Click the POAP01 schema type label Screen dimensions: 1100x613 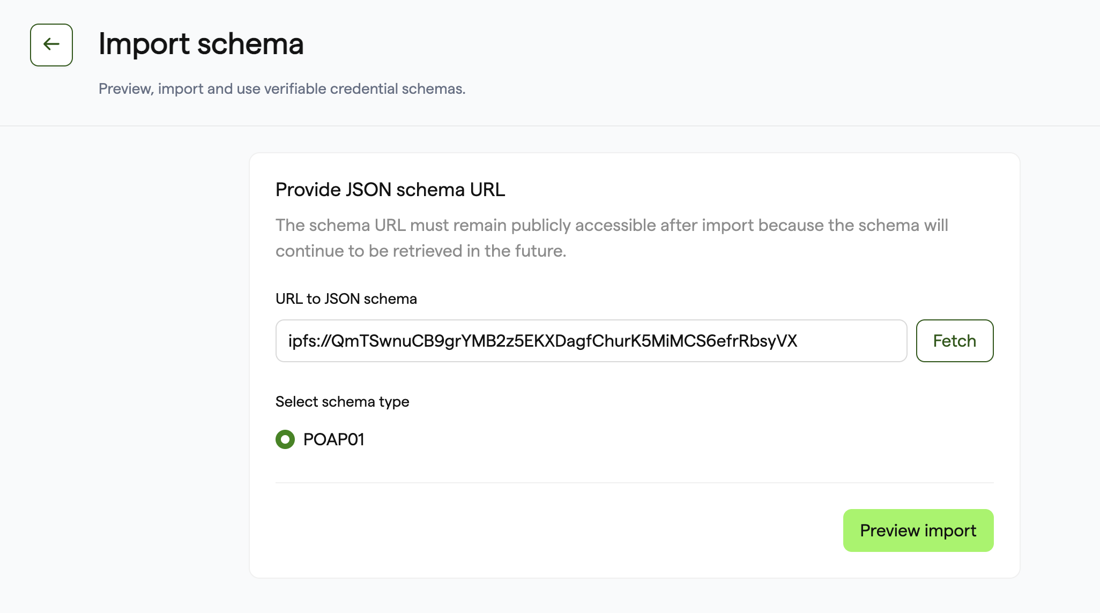click(334, 439)
